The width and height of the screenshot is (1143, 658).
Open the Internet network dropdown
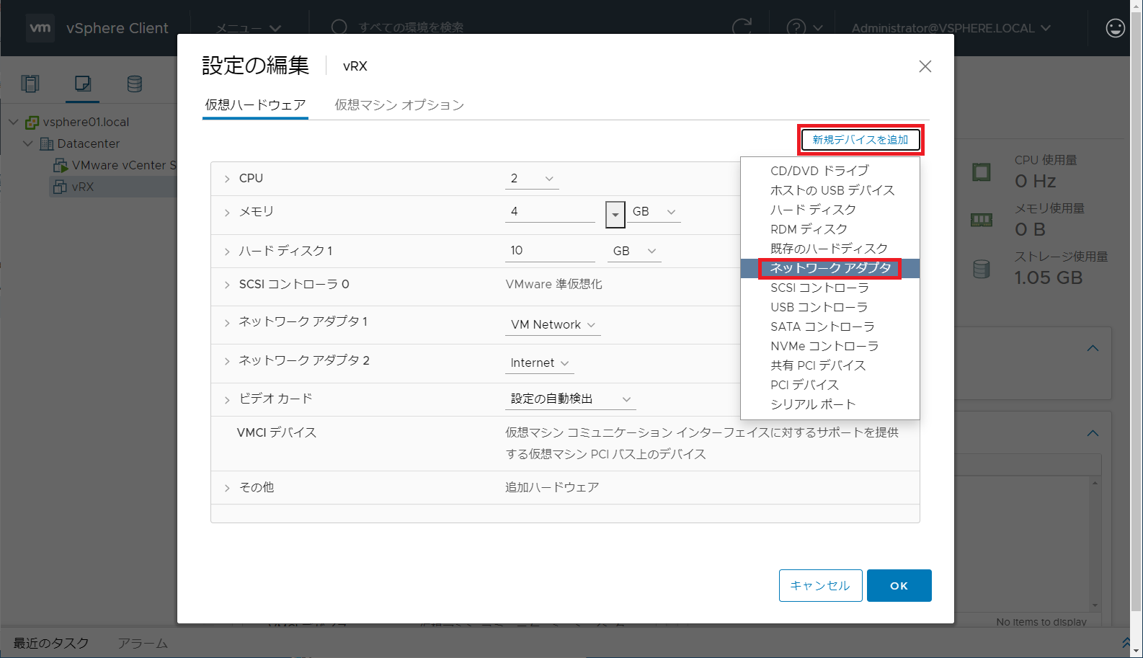pos(540,363)
